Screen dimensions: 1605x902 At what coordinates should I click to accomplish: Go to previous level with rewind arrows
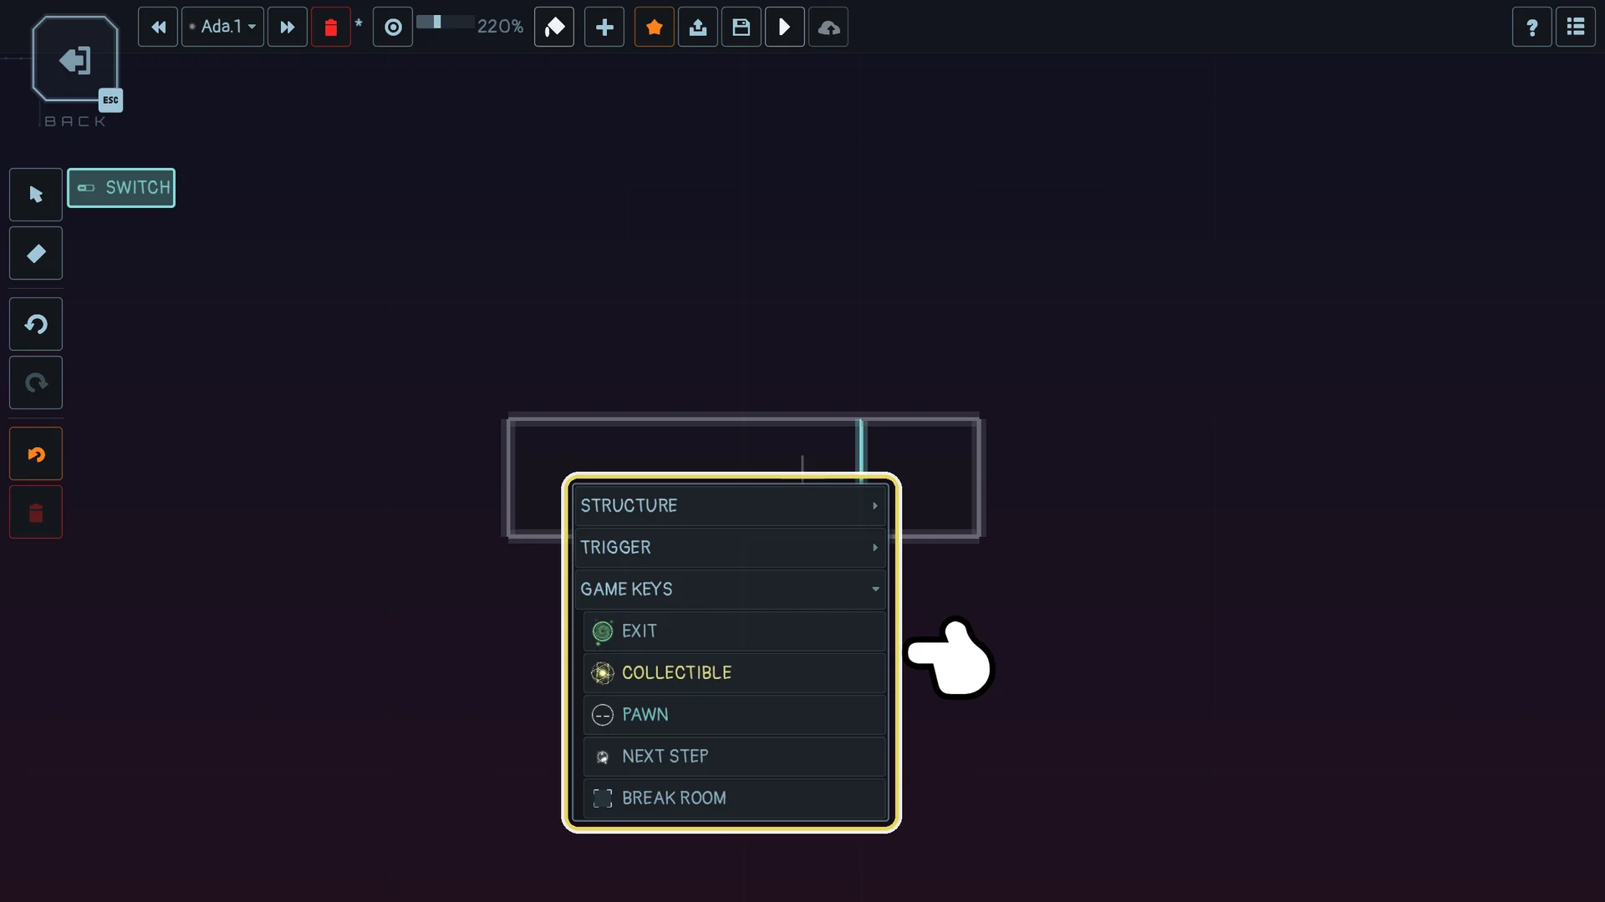pos(158,27)
